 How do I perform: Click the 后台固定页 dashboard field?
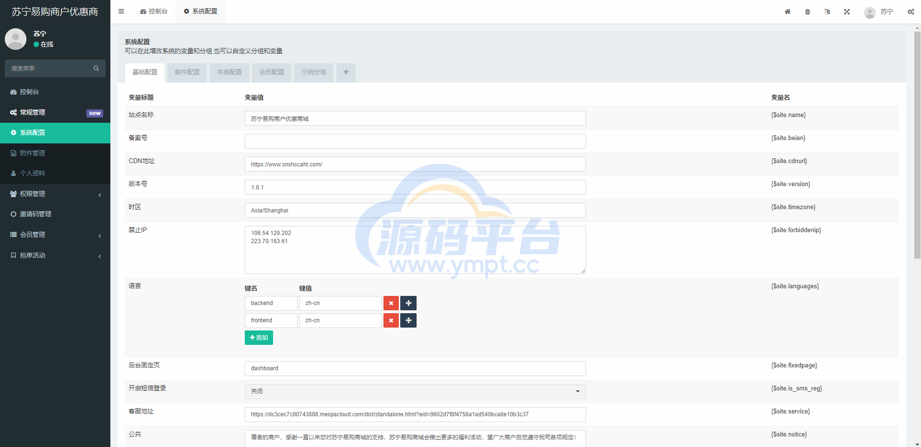click(415, 368)
